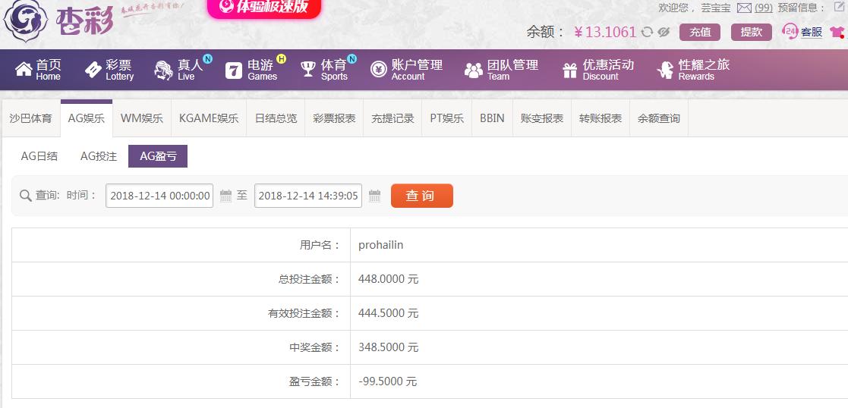Click the 448.0000 元 total bet value
The height and width of the screenshot is (408, 848).
(x=388, y=279)
